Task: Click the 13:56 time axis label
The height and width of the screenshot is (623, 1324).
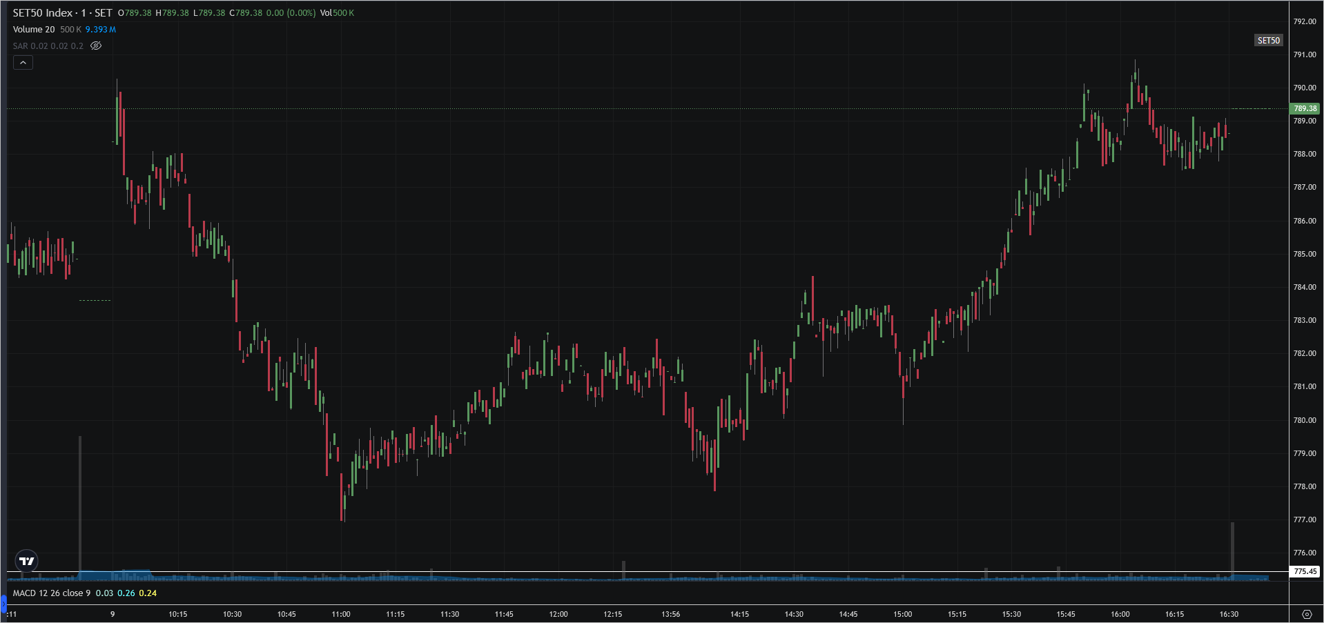Action: (671, 614)
